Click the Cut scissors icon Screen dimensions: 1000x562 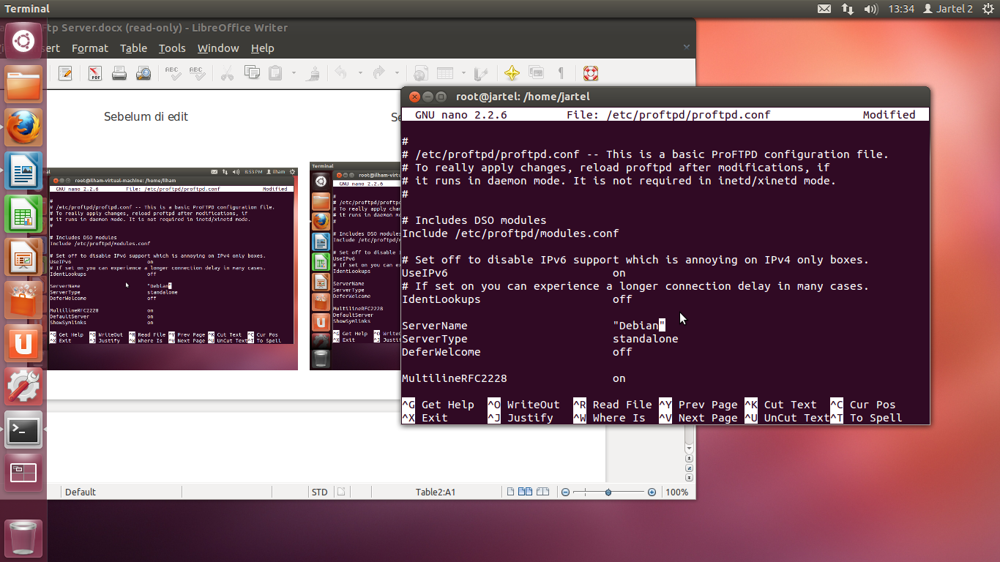227,73
